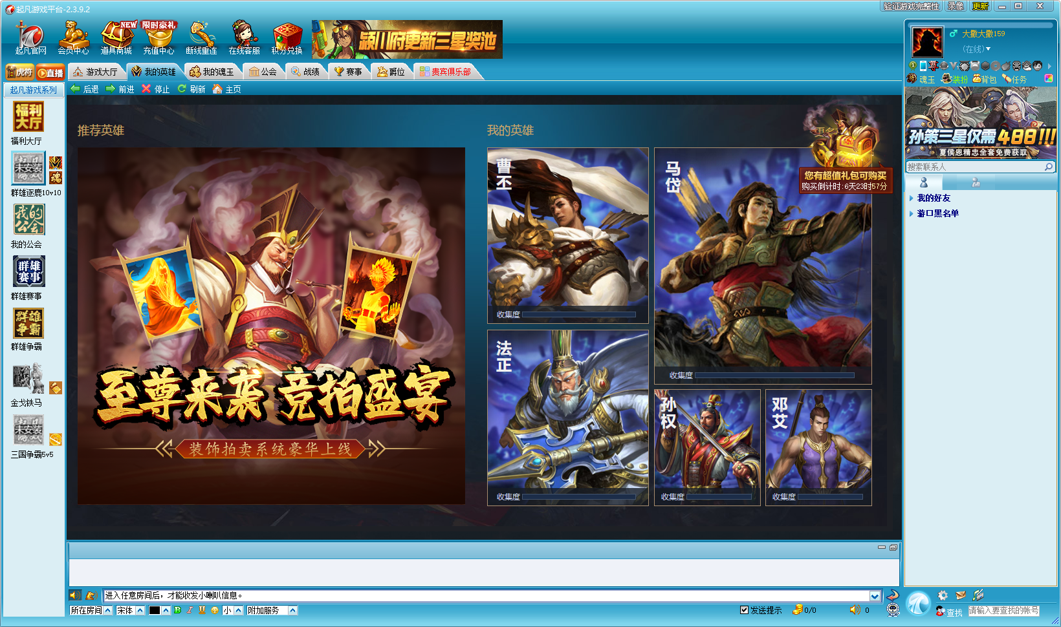Open the 马岱 hero card
Screen dimensions: 1061x627
(x=763, y=266)
